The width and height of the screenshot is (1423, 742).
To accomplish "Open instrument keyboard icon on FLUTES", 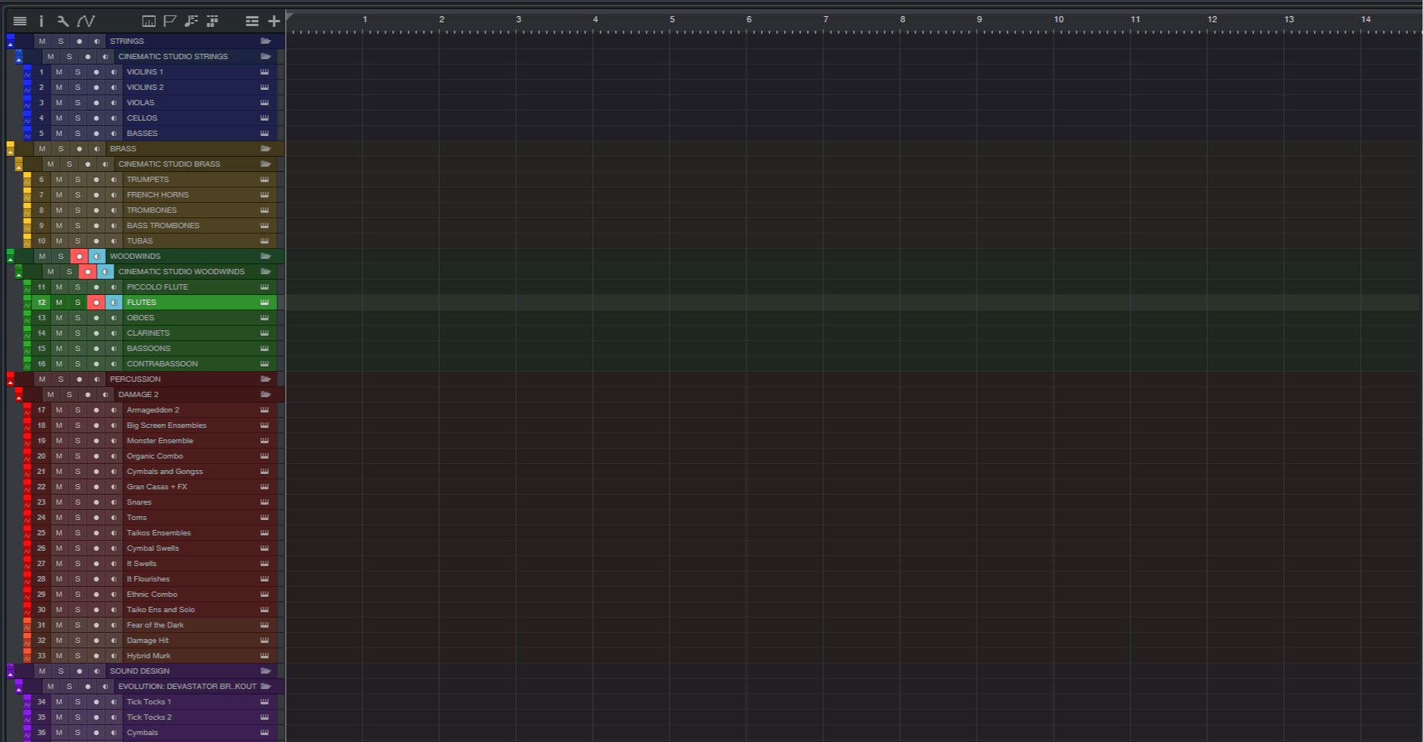I will point(264,303).
